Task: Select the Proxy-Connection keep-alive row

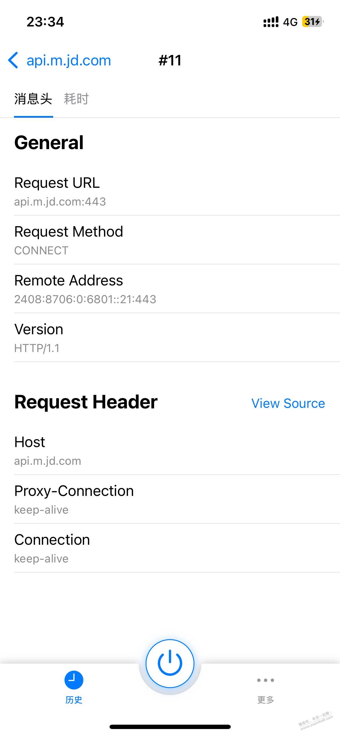Action: [170, 499]
